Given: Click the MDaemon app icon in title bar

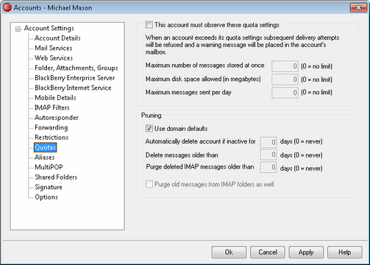Looking at the screenshot, I should pos(7,7).
